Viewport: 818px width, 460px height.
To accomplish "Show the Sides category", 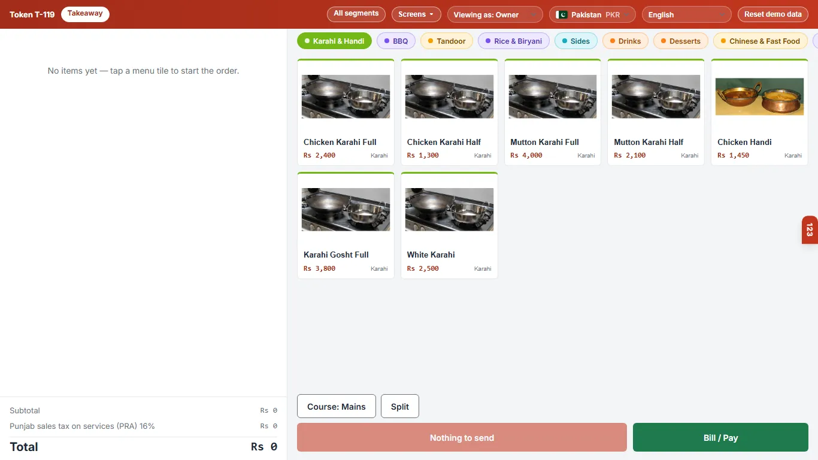I will [576, 41].
